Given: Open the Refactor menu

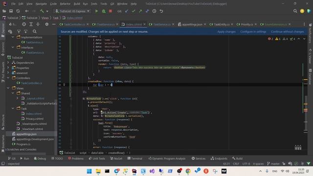Looking at the screenshot, I should click(65, 4).
